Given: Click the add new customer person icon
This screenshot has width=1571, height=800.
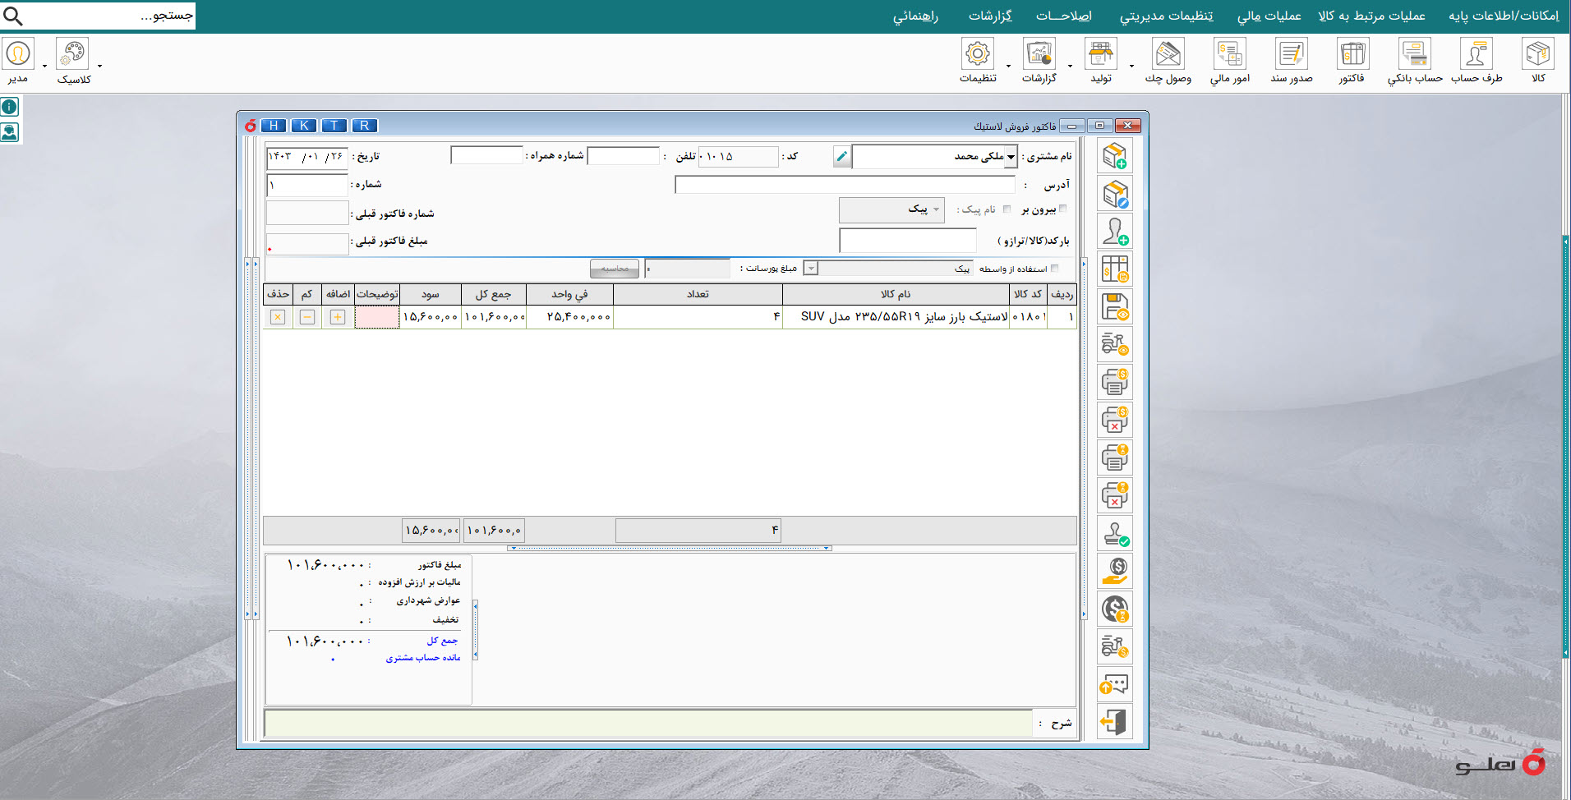Looking at the screenshot, I should click(x=1114, y=232).
